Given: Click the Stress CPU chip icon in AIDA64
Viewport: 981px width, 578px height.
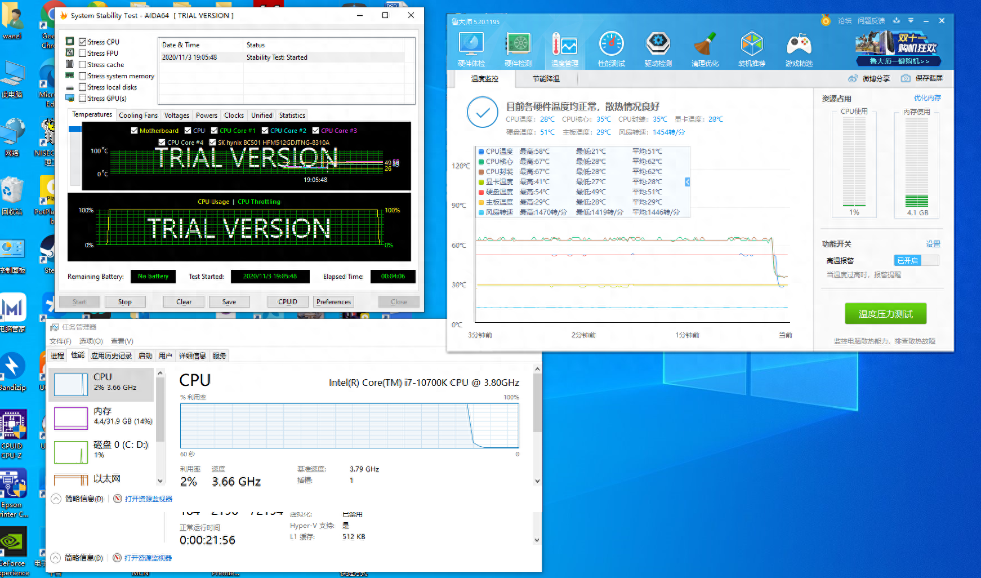Looking at the screenshot, I should [x=70, y=41].
